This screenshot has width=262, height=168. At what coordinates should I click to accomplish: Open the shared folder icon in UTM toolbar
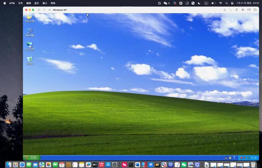point(249,10)
